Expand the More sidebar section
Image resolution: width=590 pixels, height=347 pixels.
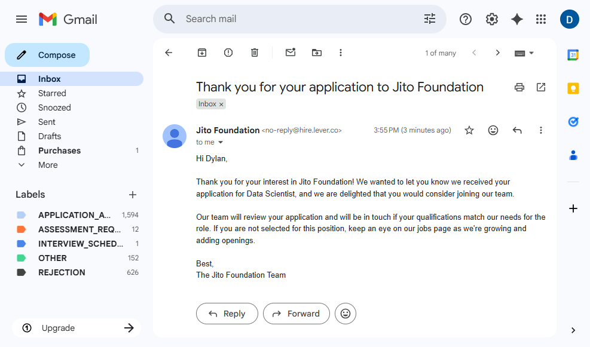point(48,165)
